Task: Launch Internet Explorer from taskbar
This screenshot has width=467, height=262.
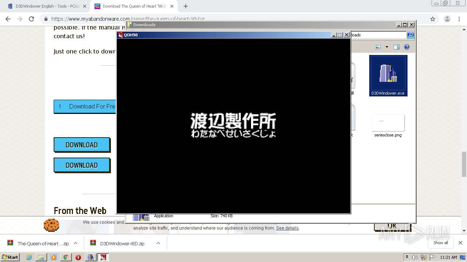Action: pyautogui.click(x=29, y=257)
